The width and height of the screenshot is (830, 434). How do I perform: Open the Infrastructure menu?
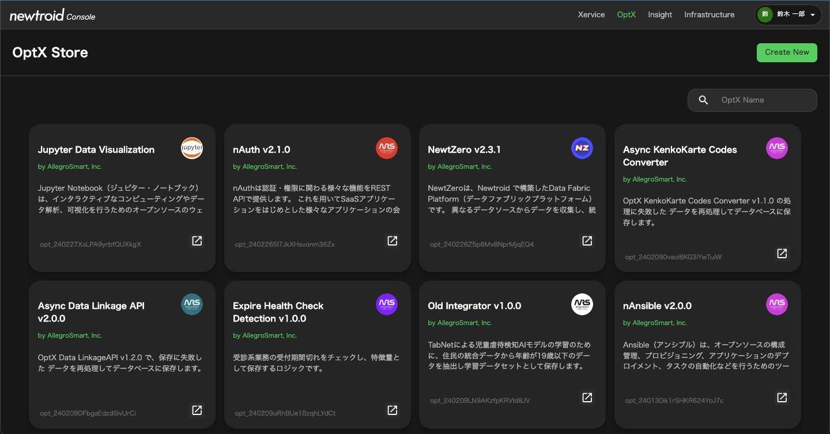click(x=710, y=14)
